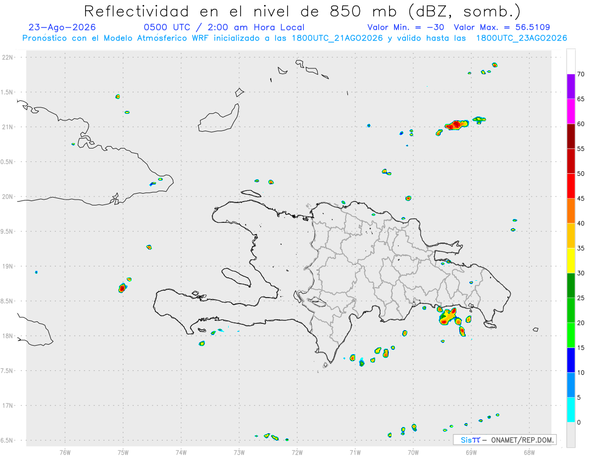Click the "69W" longitude label
Viewport: 594px width, 459px height.
click(x=471, y=452)
